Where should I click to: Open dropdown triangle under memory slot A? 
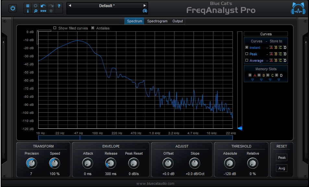point(253,80)
